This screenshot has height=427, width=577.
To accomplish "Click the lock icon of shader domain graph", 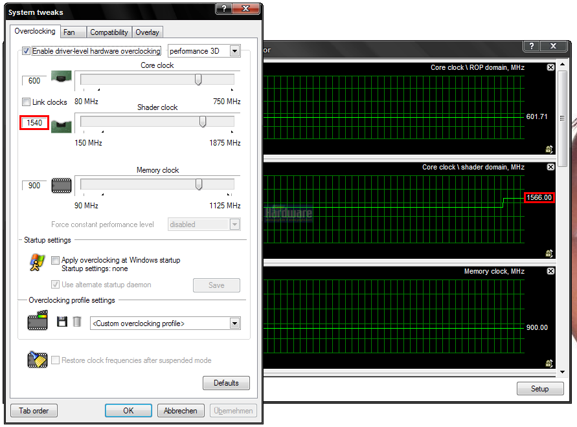I will tap(549, 254).
